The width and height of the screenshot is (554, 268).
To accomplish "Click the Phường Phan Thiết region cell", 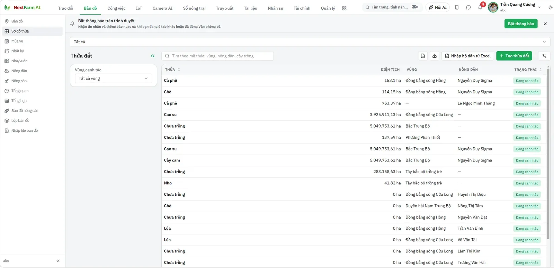I will (x=423, y=138).
